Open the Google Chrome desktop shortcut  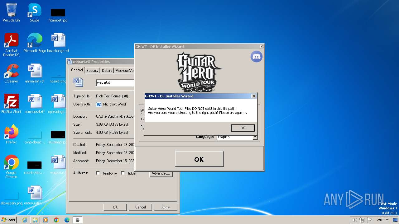[x=11, y=166]
